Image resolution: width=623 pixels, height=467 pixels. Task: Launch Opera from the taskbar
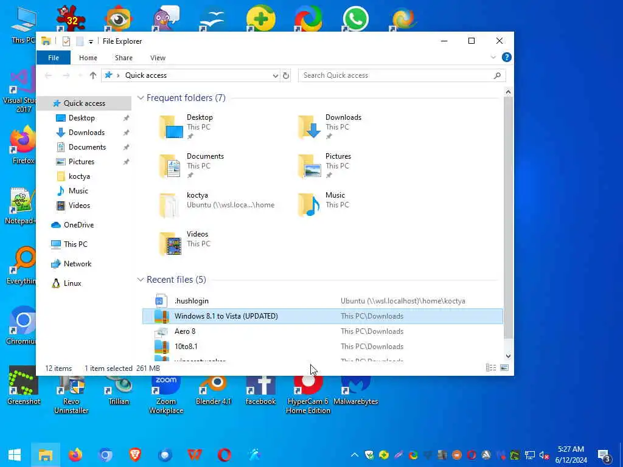pos(224,455)
